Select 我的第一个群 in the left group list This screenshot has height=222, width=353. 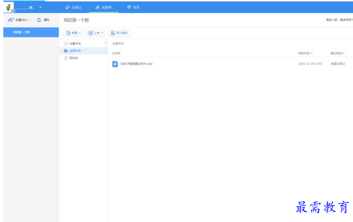pyautogui.click(x=31, y=32)
